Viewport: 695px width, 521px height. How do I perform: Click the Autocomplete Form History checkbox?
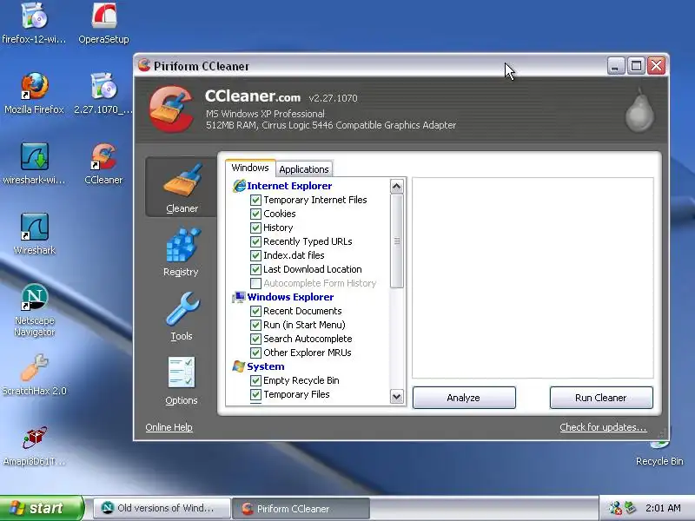tap(255, 283)
